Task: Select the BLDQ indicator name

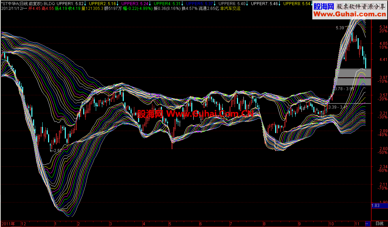Action: coord(49,4)
